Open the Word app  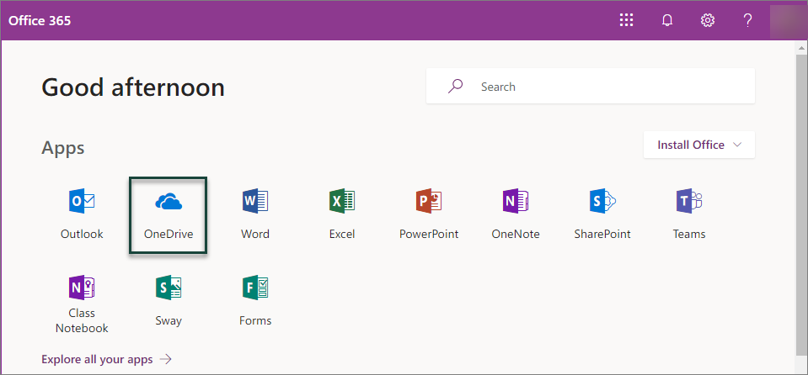255,214
